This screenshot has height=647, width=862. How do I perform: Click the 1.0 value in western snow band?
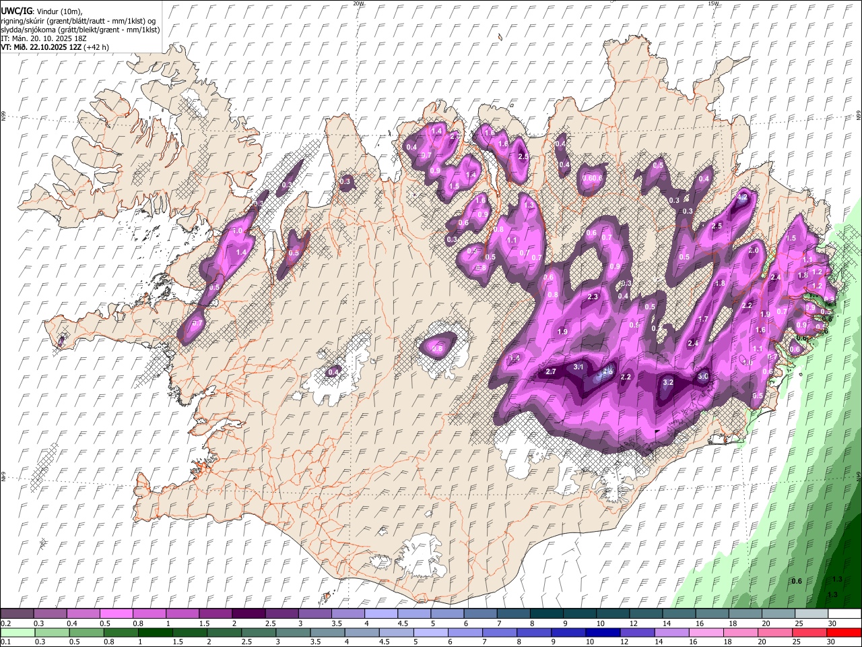point(237,231)
